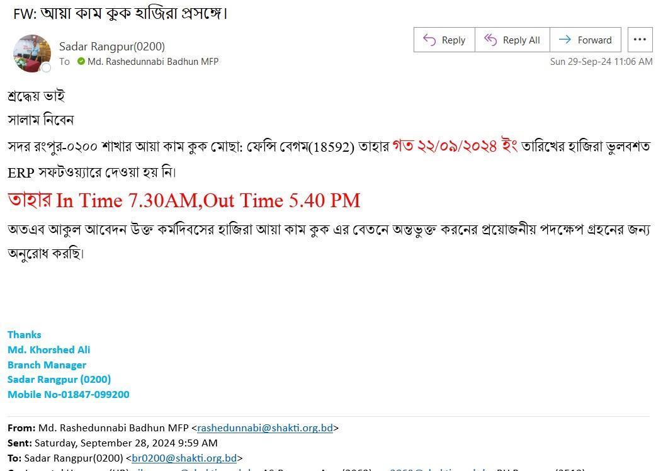
Task: Click the email subject line heading
Action: (120, 13)
